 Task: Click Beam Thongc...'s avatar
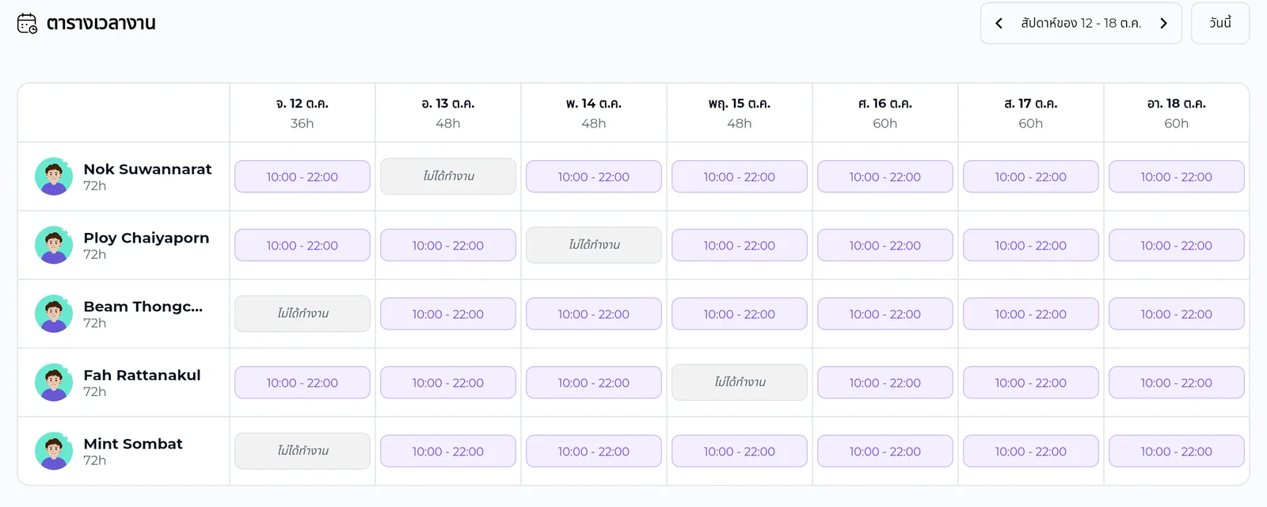click(54, 314)
